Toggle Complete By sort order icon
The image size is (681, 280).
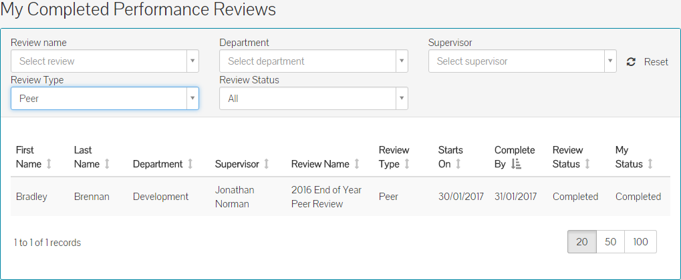pyautogui.click(x=516, y=164)
